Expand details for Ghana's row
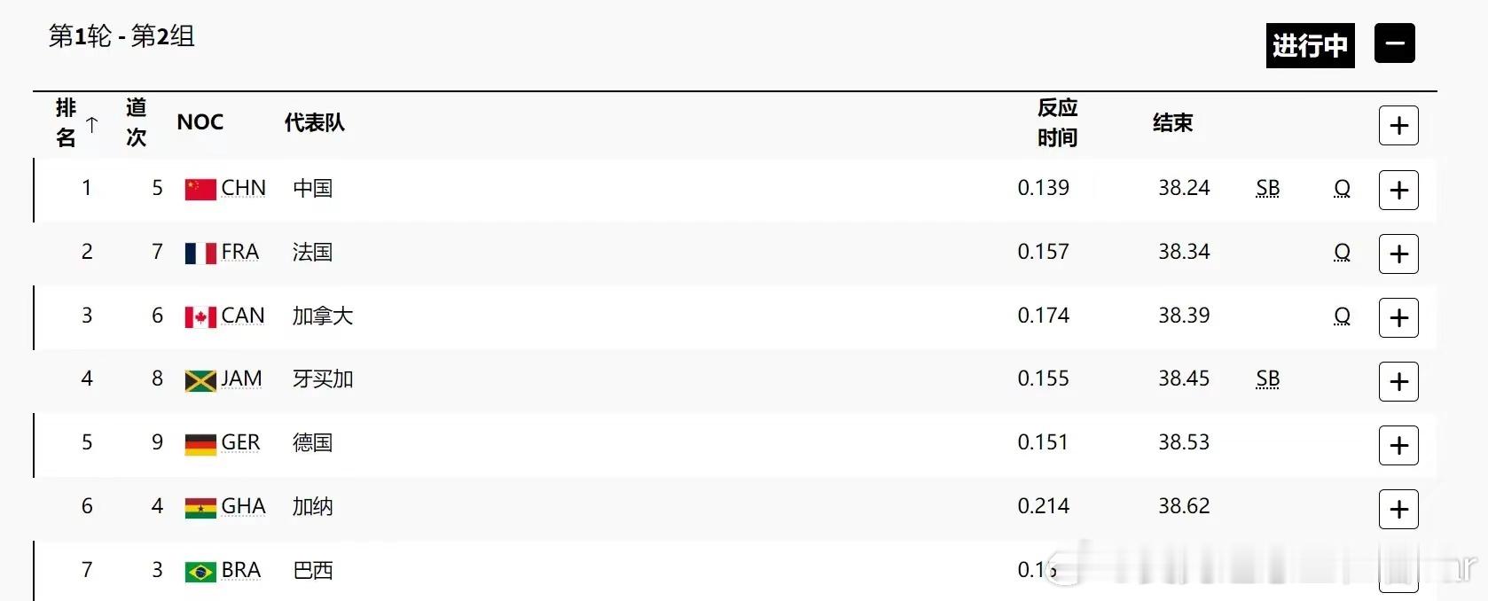Screen dimensions: 1488x601 [x=1398, y=509]
